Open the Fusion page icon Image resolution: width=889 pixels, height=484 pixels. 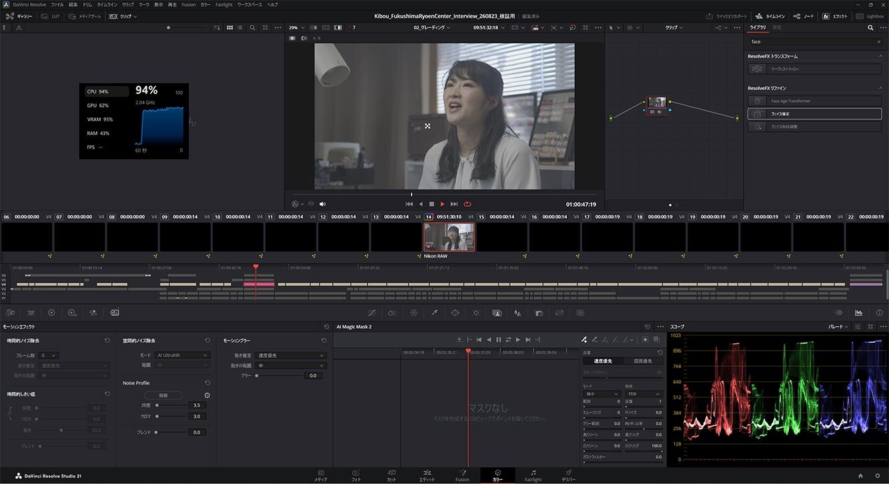462,475
